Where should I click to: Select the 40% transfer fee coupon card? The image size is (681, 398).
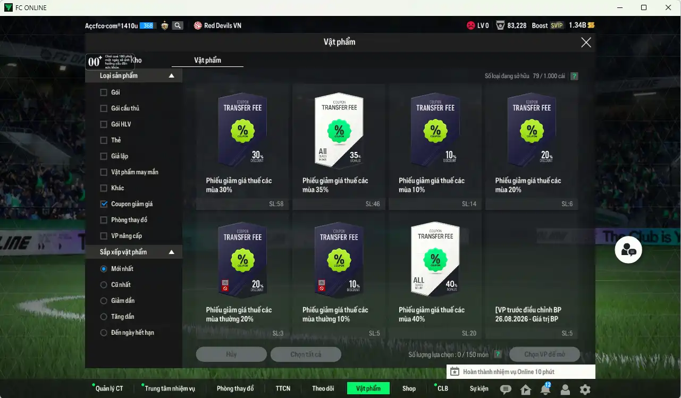click(x=435, y=275)
